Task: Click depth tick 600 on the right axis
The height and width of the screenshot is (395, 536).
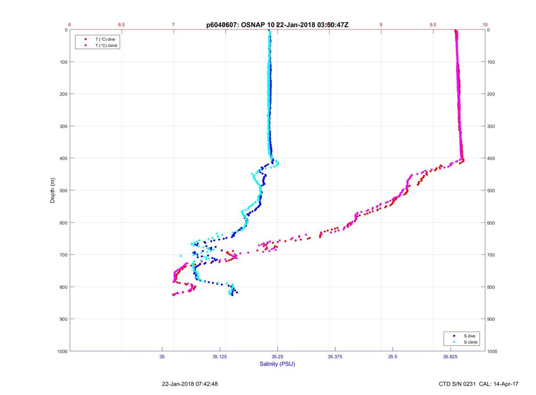Action: point(492,223)
